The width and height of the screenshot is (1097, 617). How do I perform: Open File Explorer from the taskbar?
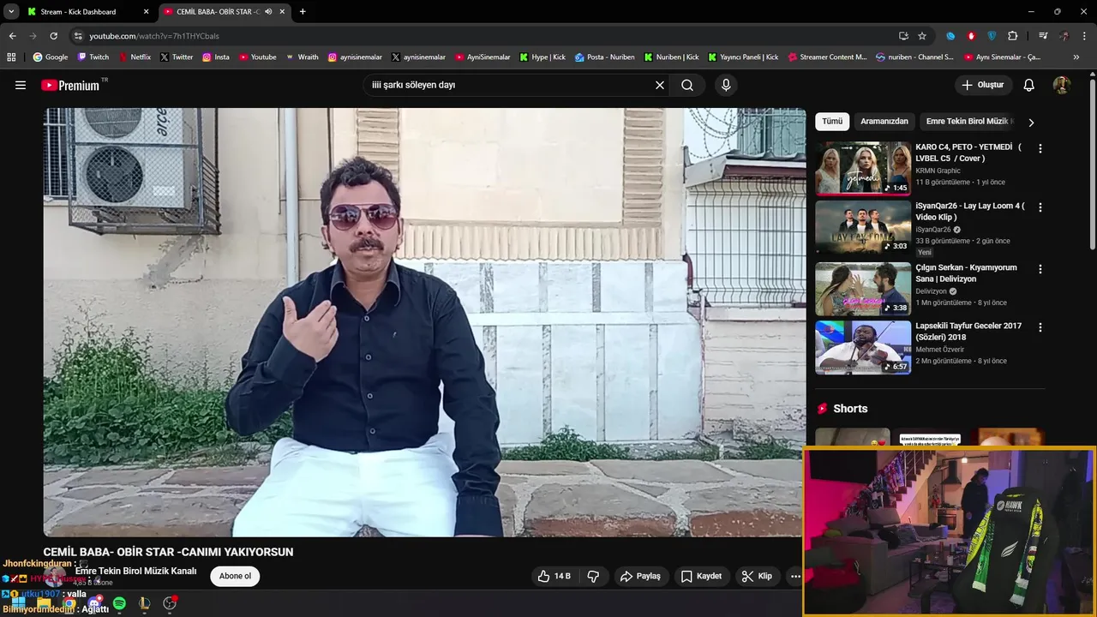click(x=45, y=603)
